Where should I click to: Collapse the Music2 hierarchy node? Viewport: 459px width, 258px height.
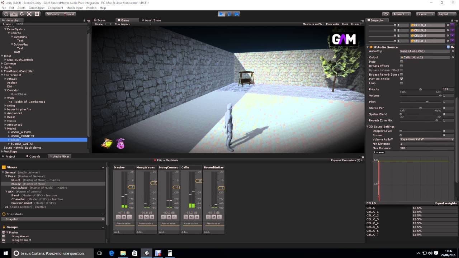tap(5, 128)
